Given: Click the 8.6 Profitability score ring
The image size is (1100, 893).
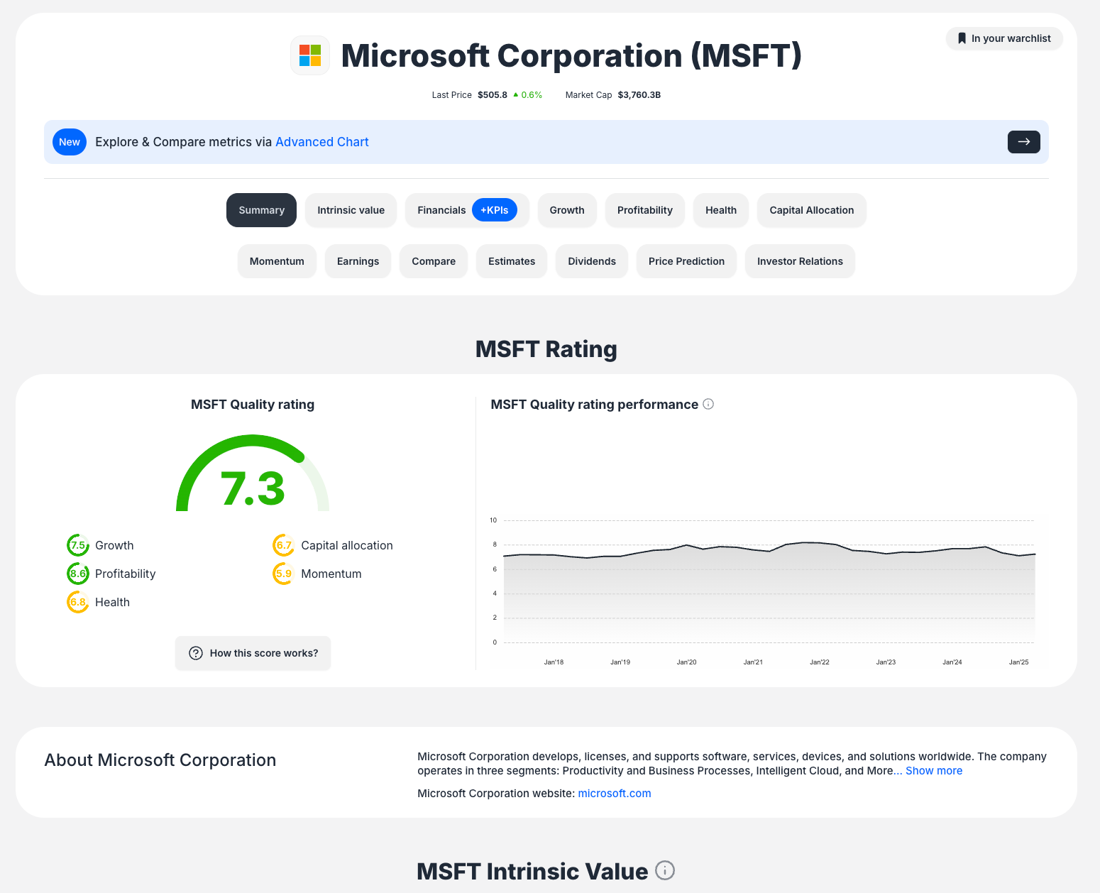Looking at the screenshot, I should click(x=78, y=574).
